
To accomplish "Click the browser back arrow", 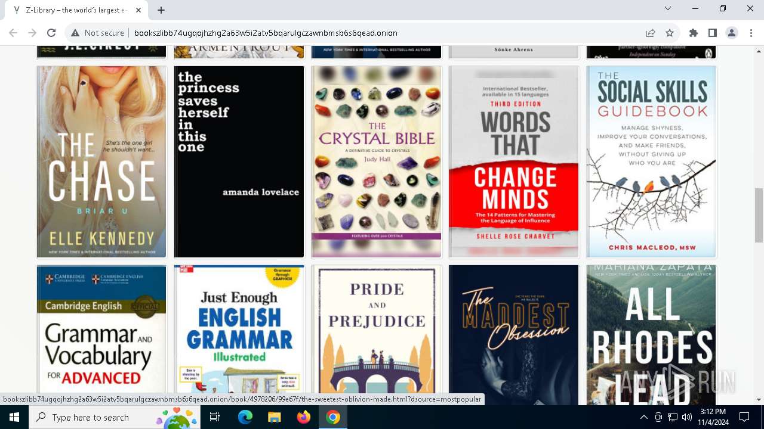I will [x=13, y=33].
